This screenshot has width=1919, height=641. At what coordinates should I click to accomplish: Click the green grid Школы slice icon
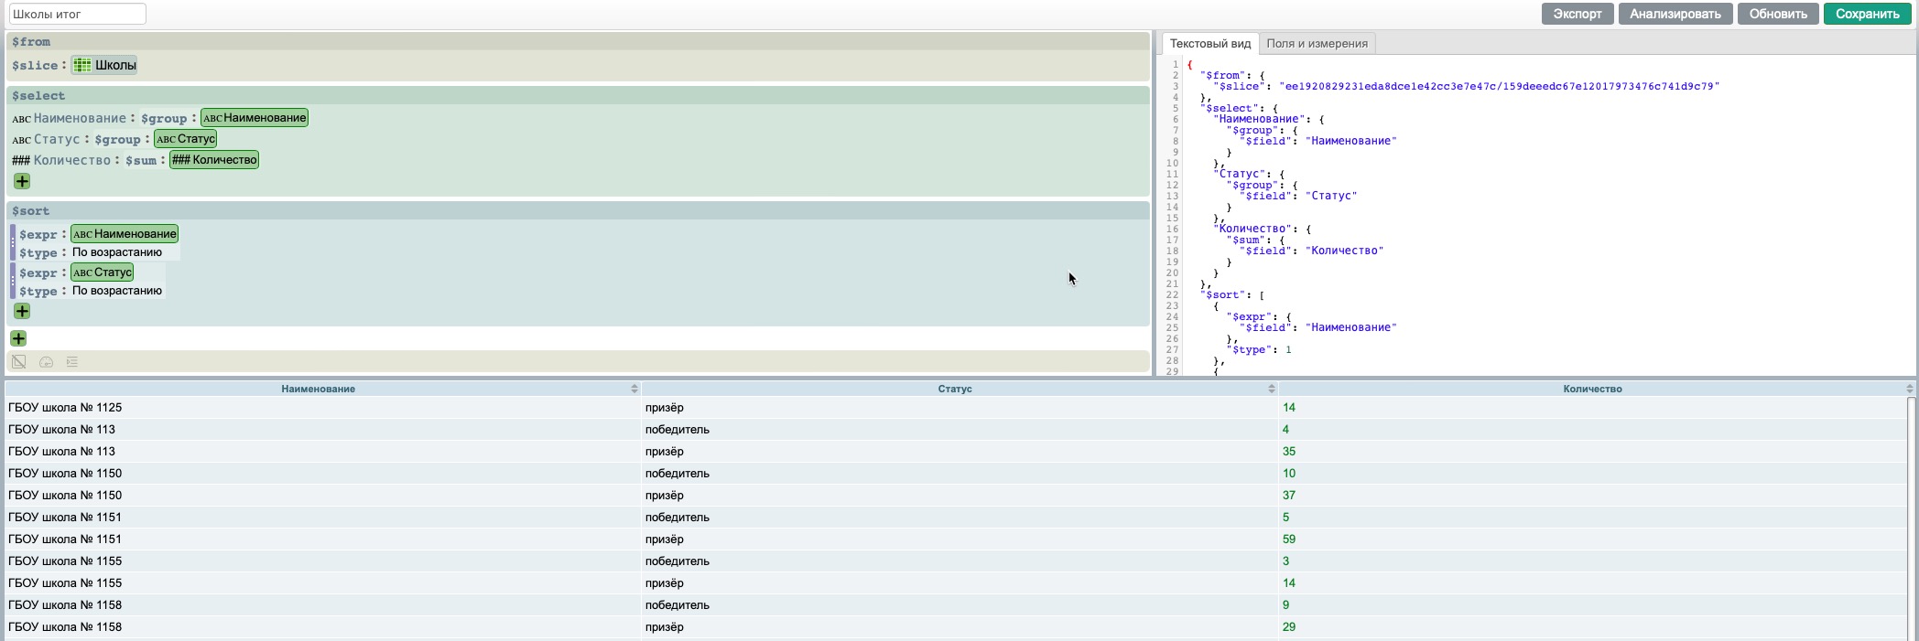[82, 65]
